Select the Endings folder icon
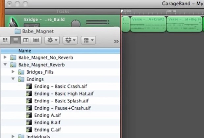The image size is (204, 138). coord(21,79)
